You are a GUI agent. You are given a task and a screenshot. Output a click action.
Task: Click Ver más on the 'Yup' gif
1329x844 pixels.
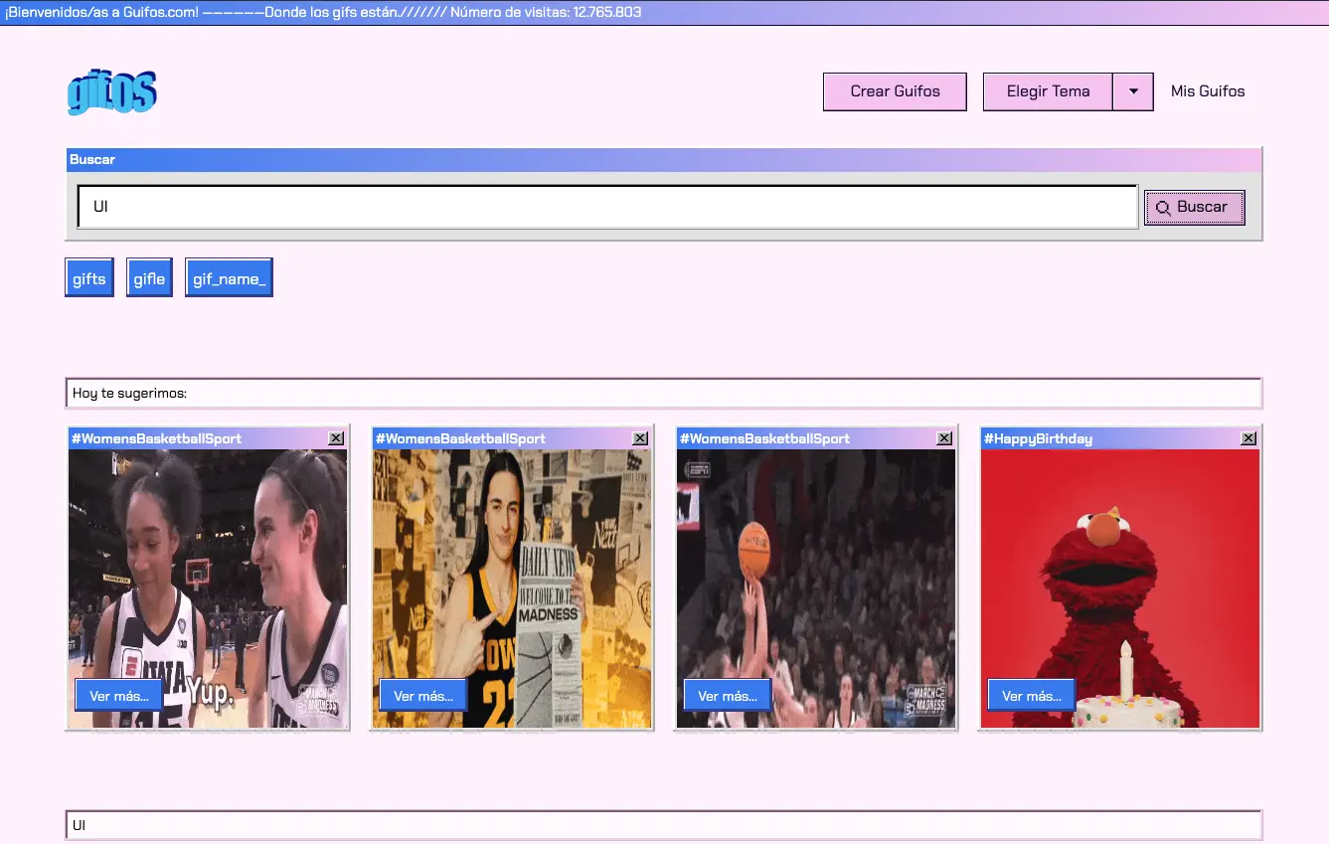click(119, 696)
